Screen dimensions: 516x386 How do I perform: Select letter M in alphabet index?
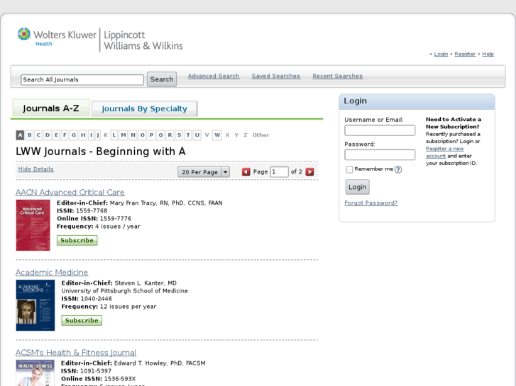123,135
